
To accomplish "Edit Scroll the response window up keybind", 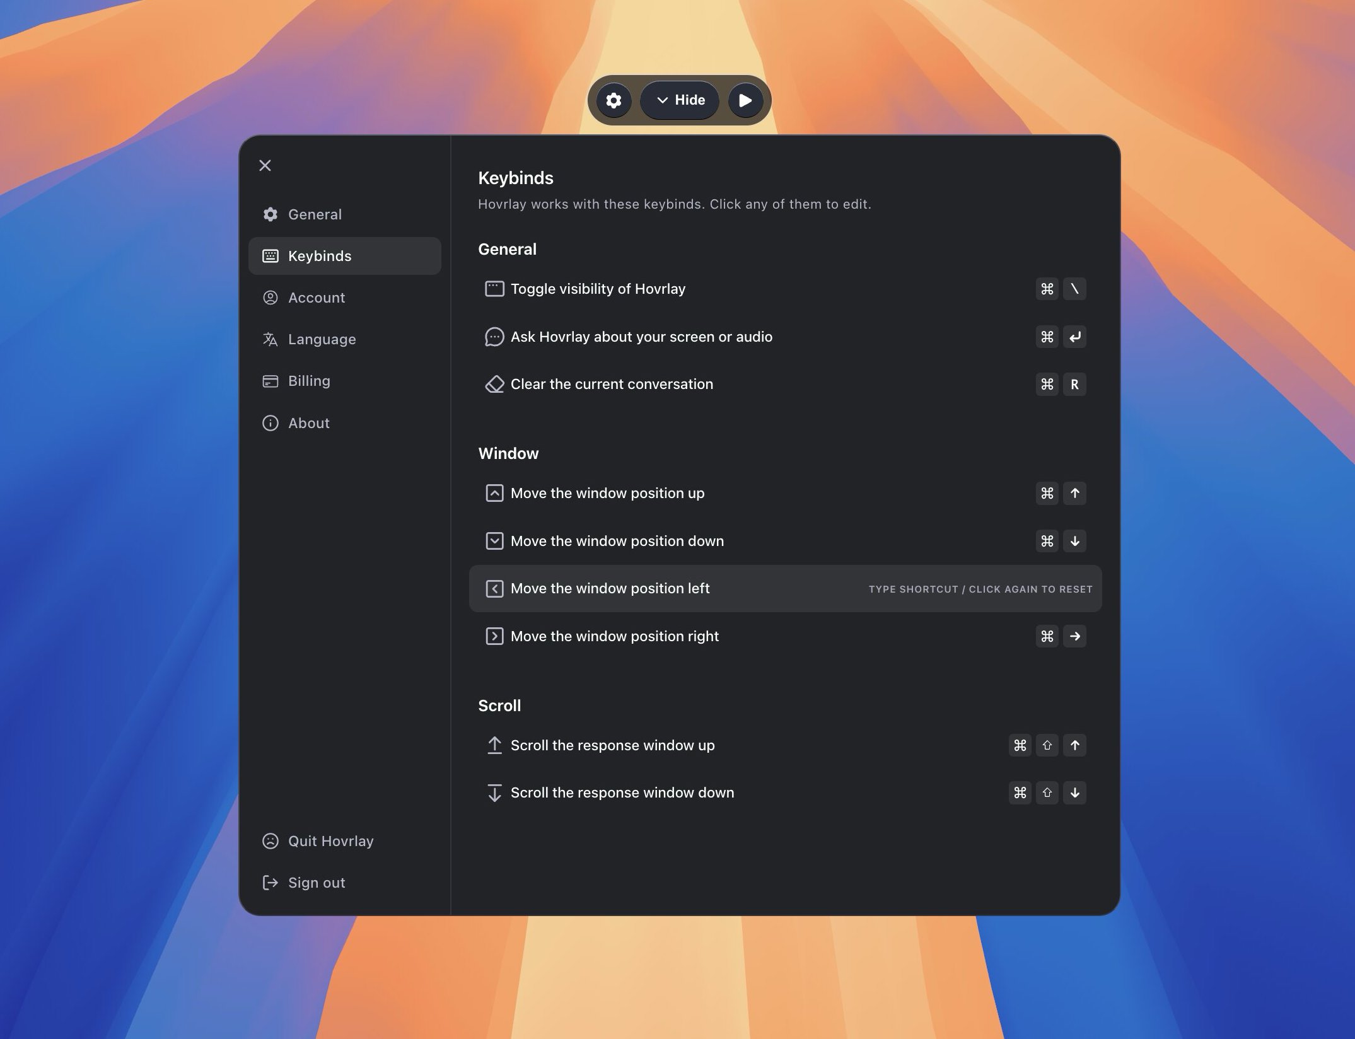I will click(x=785, y=745).
